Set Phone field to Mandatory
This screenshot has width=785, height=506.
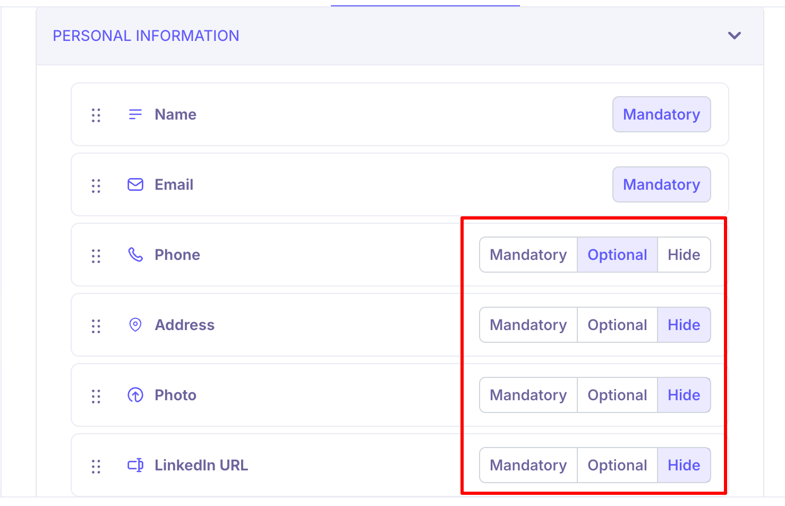(528, 255)
